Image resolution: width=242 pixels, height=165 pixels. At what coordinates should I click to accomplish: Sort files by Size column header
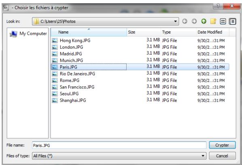click(x=144, y=32)
